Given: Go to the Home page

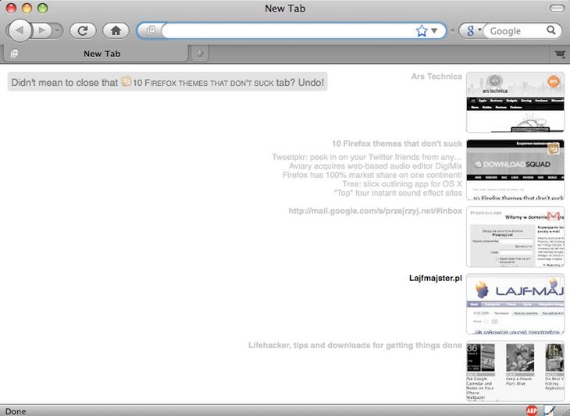Looking at the screenshot, I should [x=116, y=30].
